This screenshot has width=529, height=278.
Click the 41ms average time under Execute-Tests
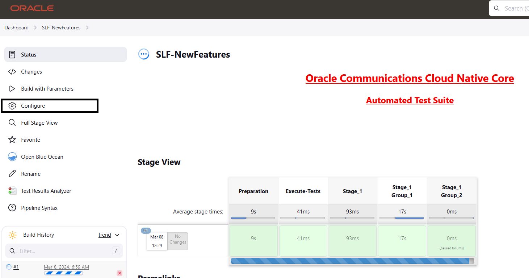[303, 212]
